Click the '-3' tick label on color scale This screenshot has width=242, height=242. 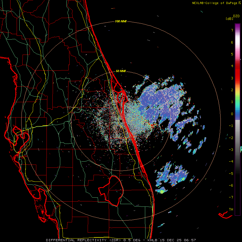coord(231,150)
